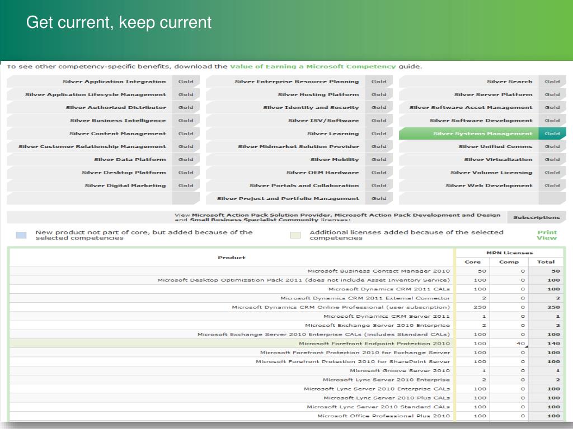
Task: Choose Gold for Software Development
Action: (552, 121)
